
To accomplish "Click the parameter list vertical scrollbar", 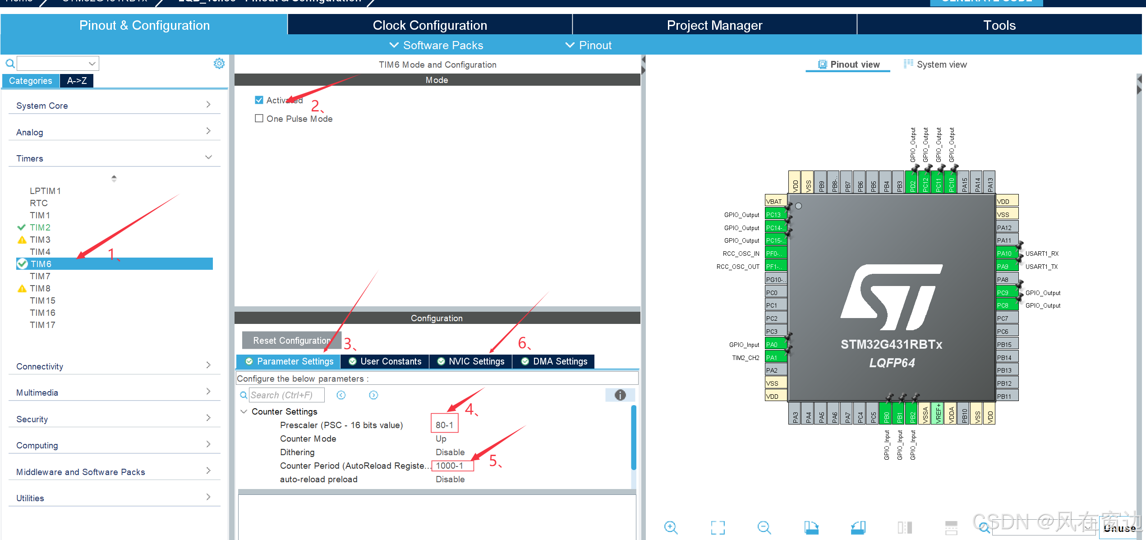I will click(634, 438).
